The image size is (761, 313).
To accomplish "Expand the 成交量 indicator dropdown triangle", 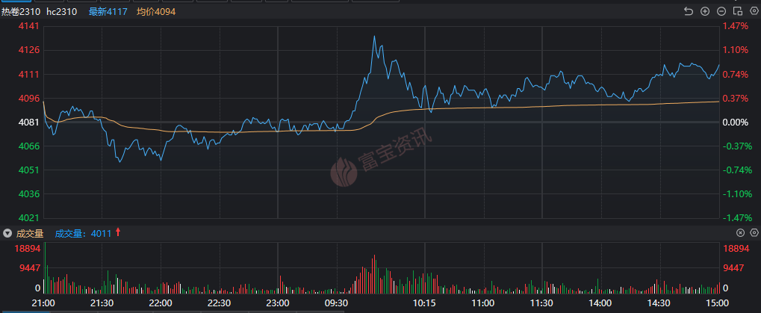I will point(7,233).
